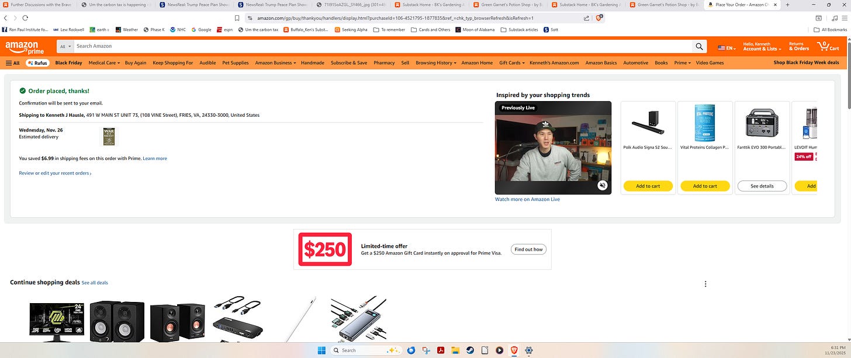Open the Windows Start menu
The image size is (851, 358).
[321, 350]
